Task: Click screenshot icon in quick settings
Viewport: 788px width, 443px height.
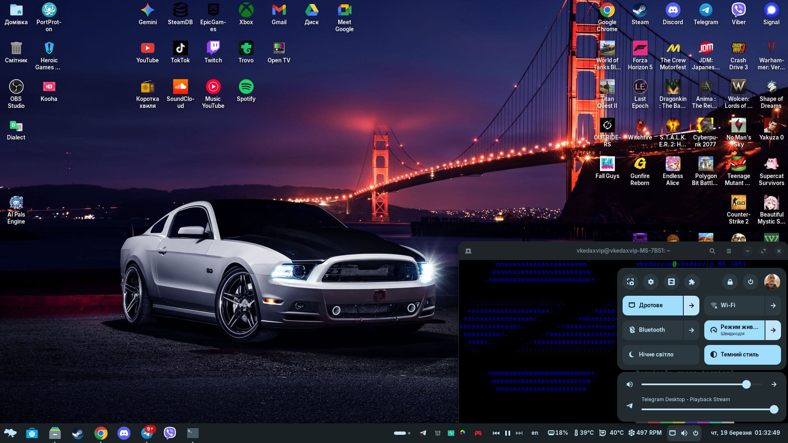Action: tap(630, 282)
